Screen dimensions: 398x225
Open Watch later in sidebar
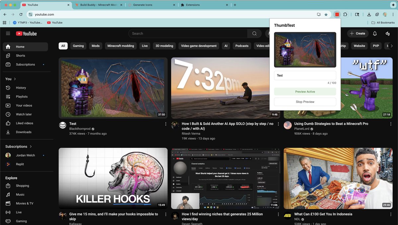coord(25,114)
